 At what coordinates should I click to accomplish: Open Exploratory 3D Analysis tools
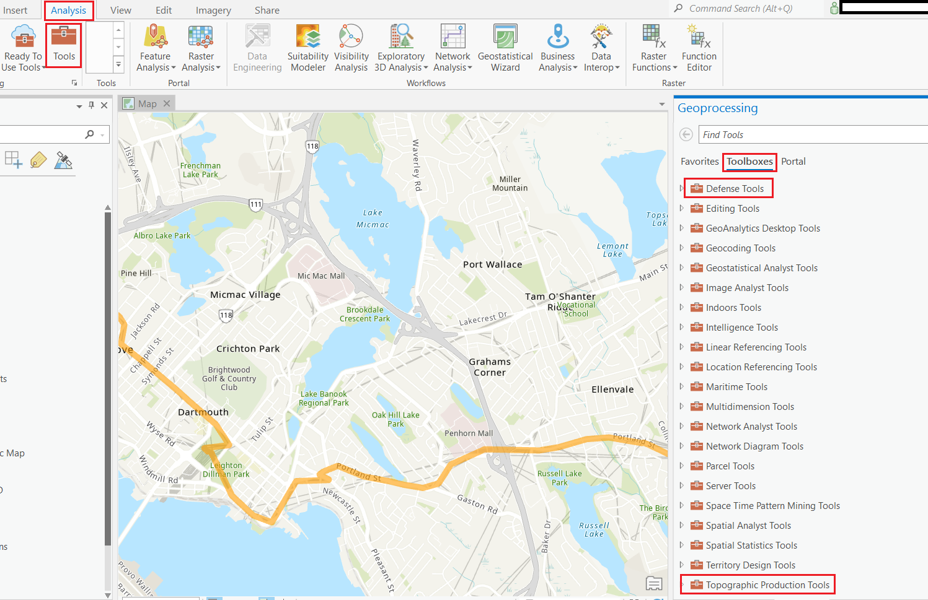click(x=400, y=46)
